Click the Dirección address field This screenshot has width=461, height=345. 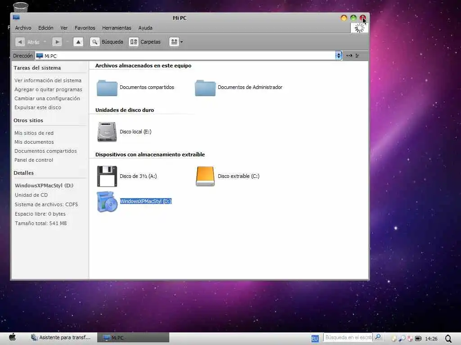(185, 56)
